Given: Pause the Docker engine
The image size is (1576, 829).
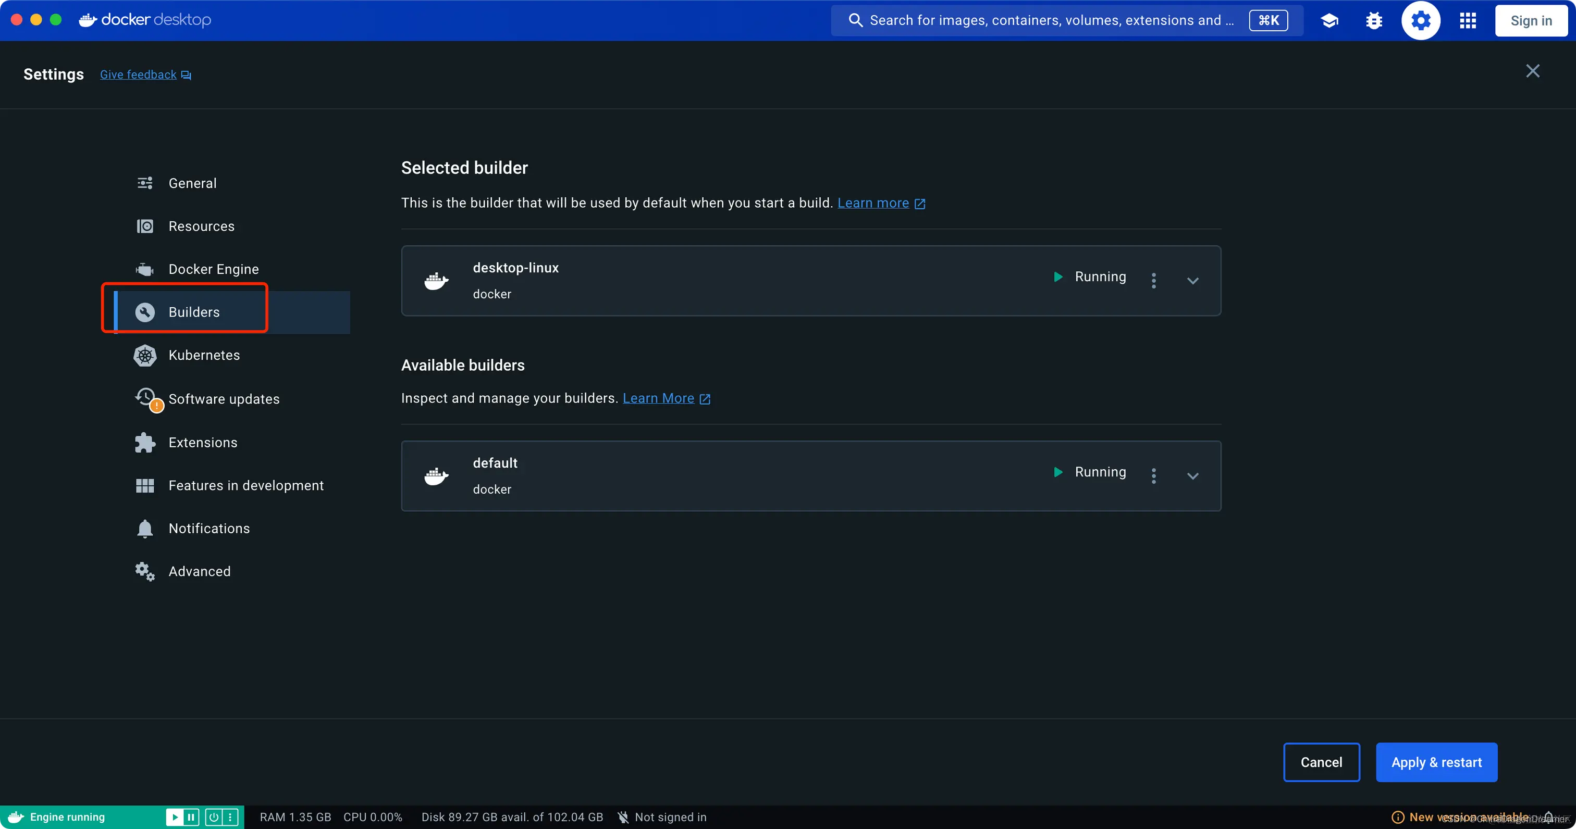Looking at the screenshot, I should (191, 817).
